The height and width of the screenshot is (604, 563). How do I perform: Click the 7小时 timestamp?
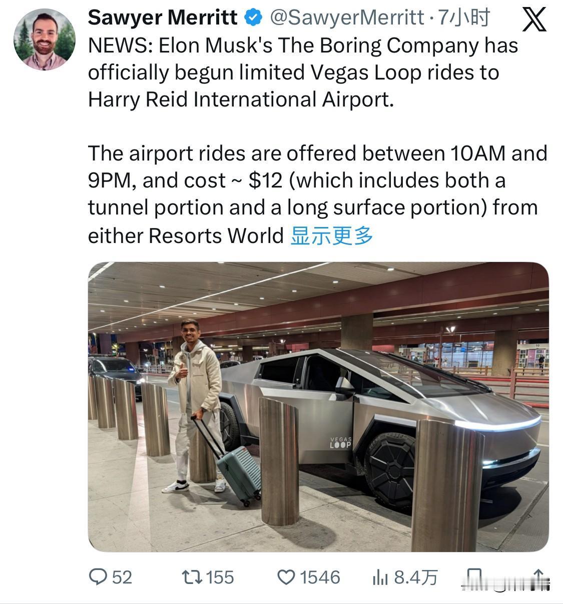[463, 18]
